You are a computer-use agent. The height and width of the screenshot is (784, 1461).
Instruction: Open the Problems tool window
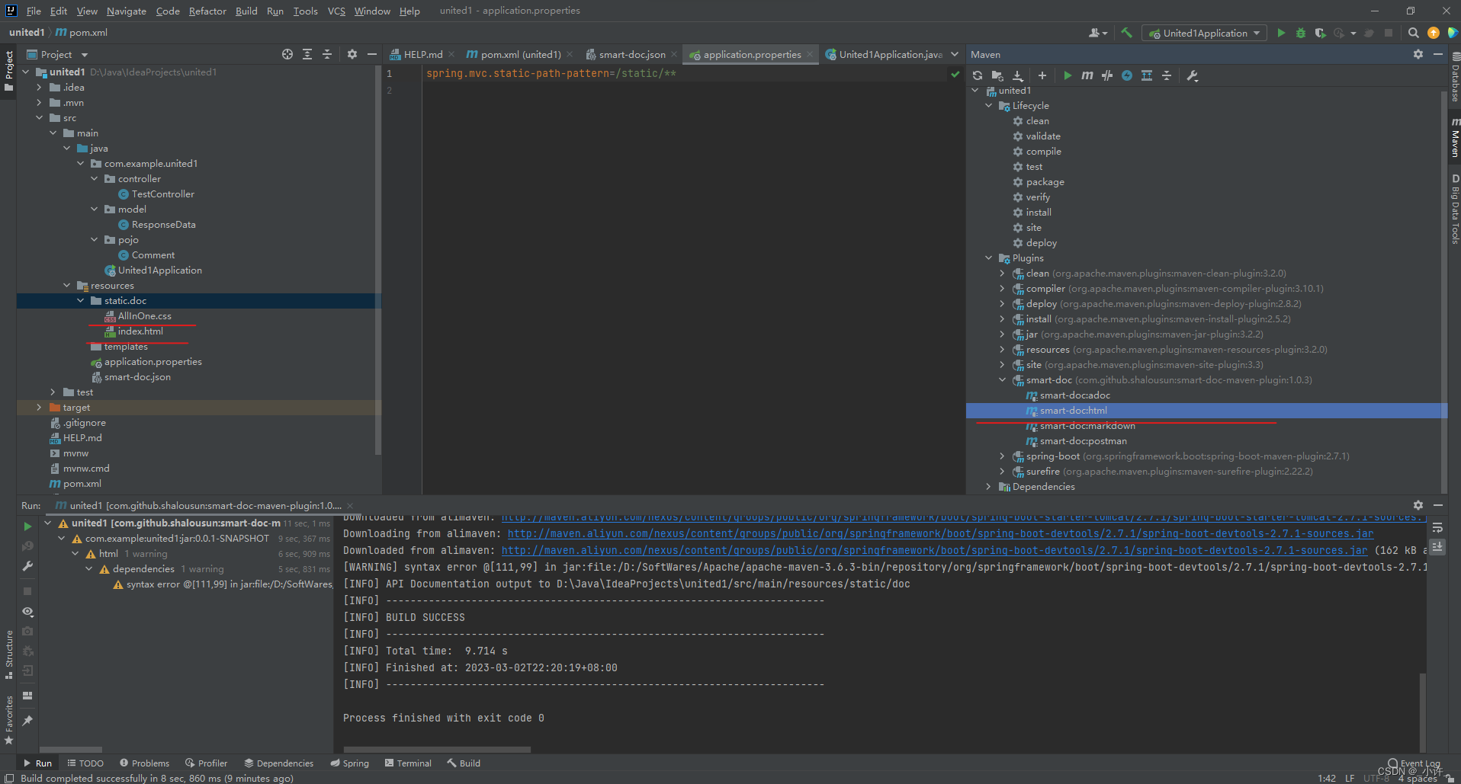click(x=144, y=763)
